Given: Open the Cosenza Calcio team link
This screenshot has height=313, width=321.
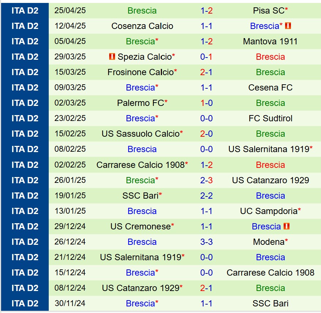Looking at the screenshot, I should coord(142,26).
